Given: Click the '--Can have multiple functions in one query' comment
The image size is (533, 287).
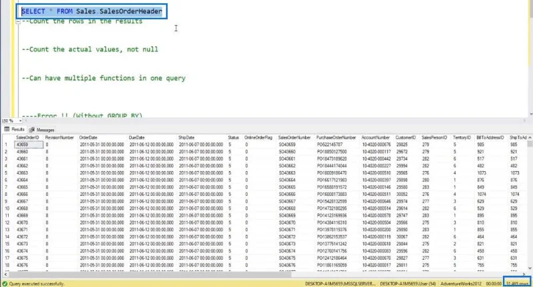Looking at the screenshot, I should point(104,78).
